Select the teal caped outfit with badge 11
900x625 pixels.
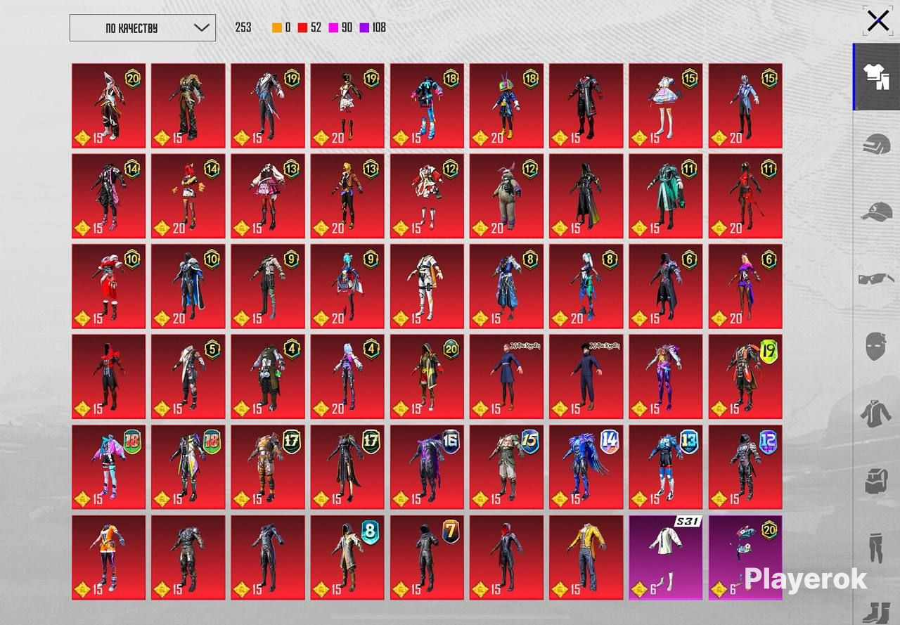pos(666,196)
